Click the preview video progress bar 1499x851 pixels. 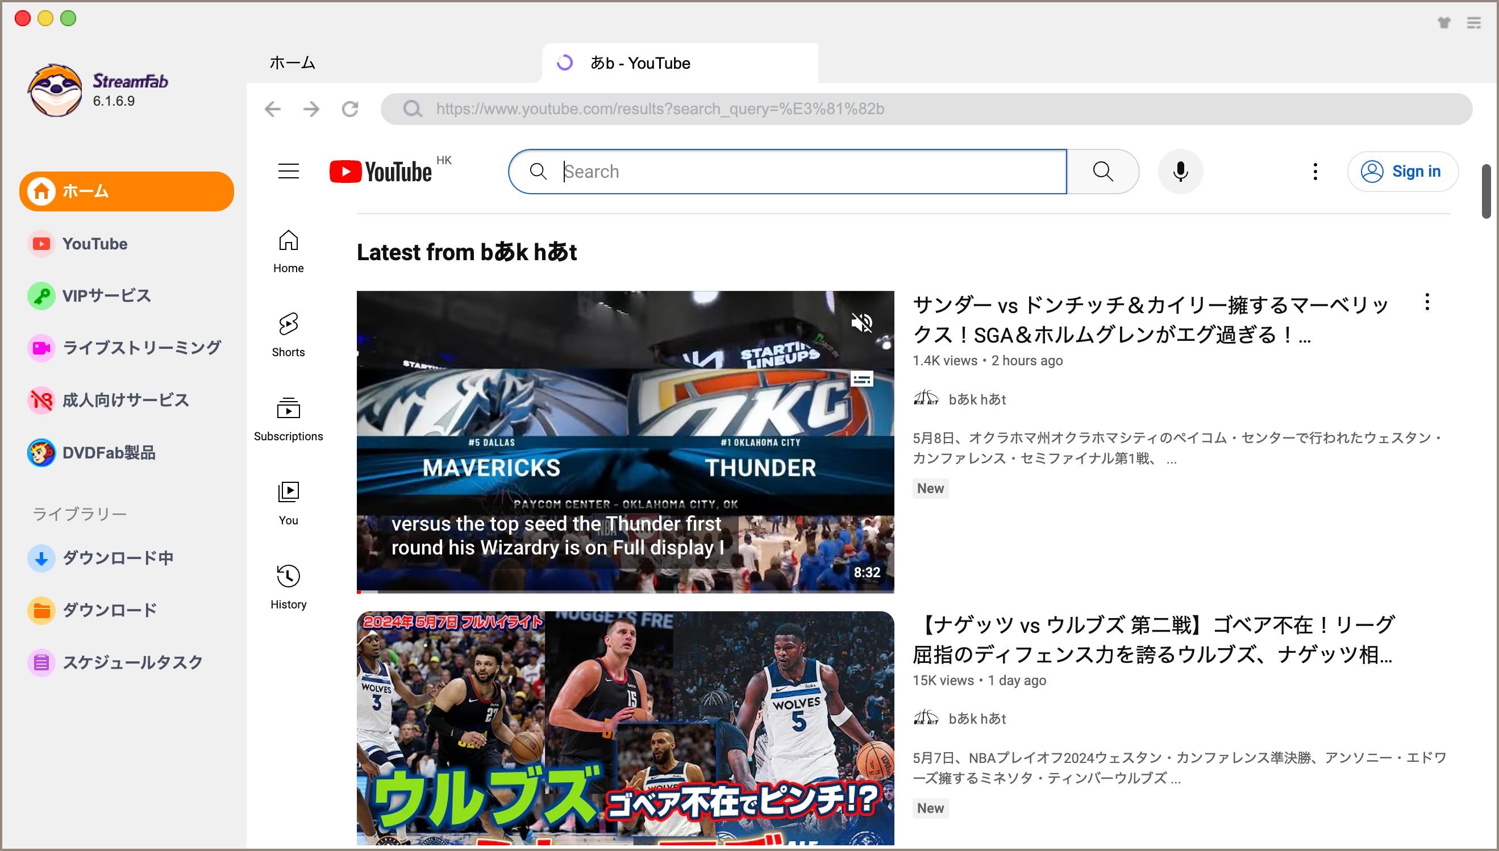tap(625, 591)
